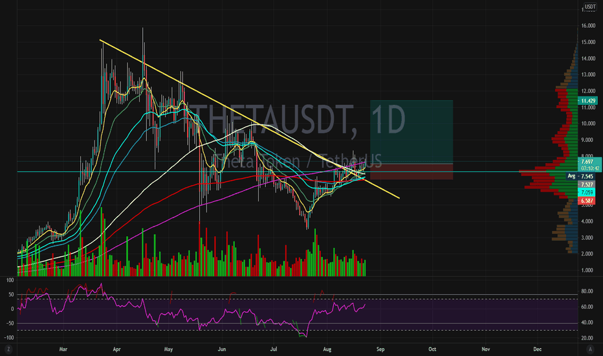The height and width of the screenshot is (356, 603).
Task: Click the Aug label on time axis
Action: pos(327,350)
